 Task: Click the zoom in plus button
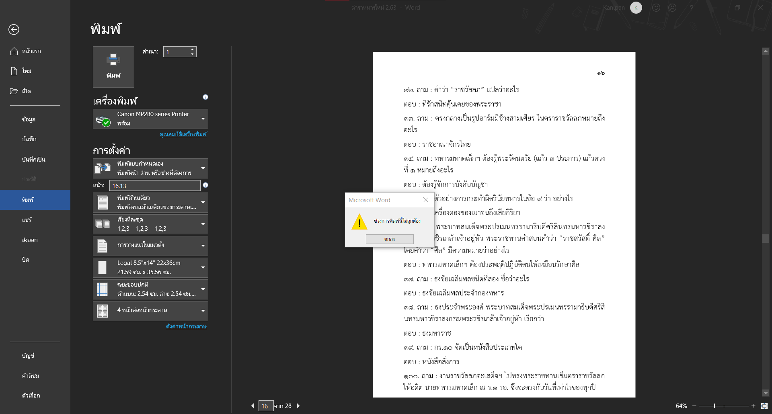(753, 406)
